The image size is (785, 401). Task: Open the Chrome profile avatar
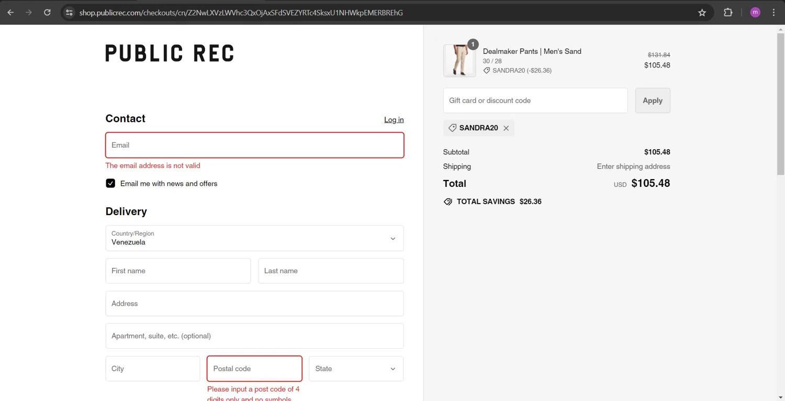(755, 13)
